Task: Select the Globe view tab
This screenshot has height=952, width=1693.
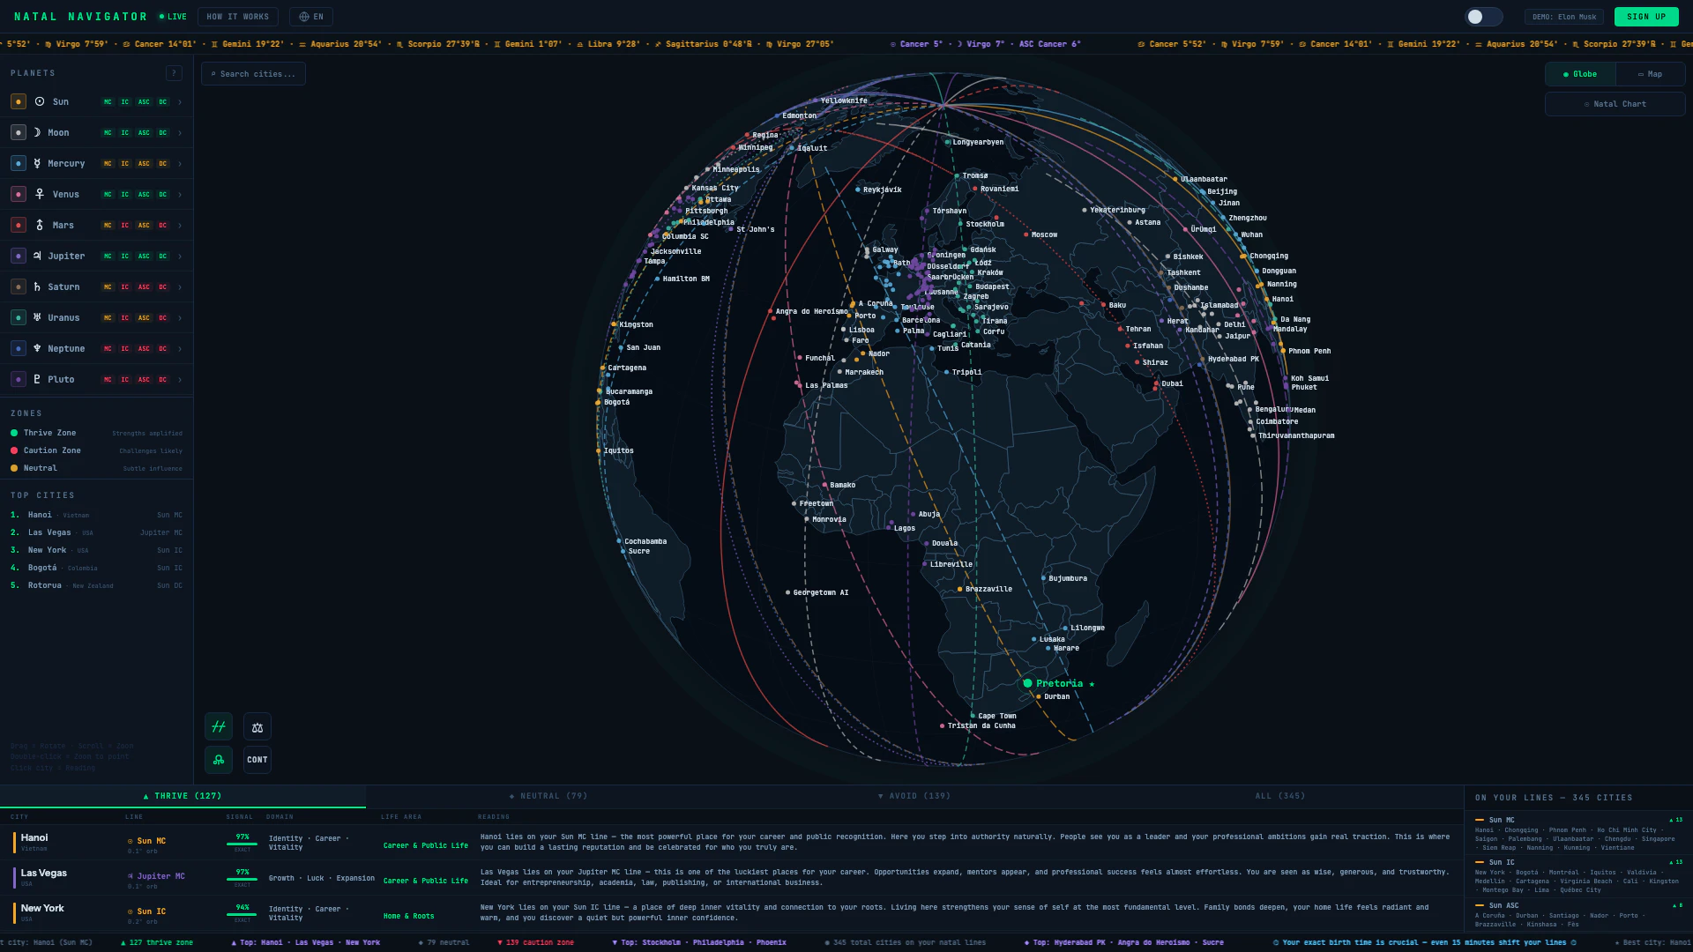Action: tap(1580, 74)
